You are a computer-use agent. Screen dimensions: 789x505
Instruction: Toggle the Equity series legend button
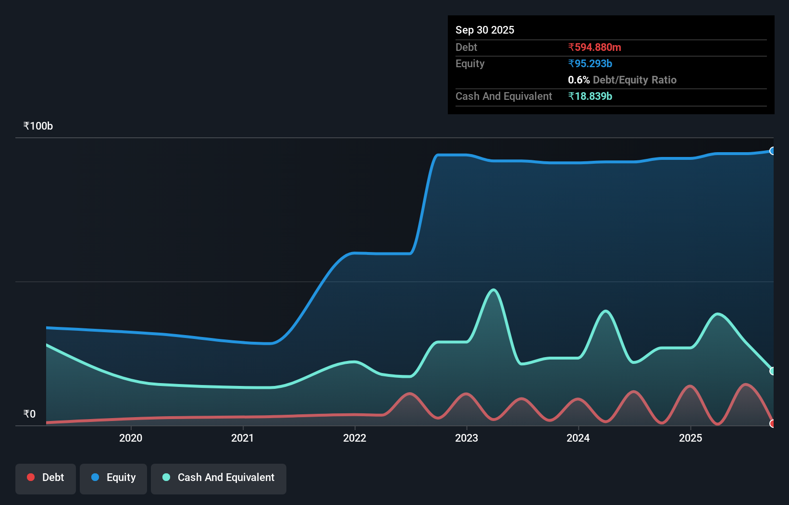(113, 479)
